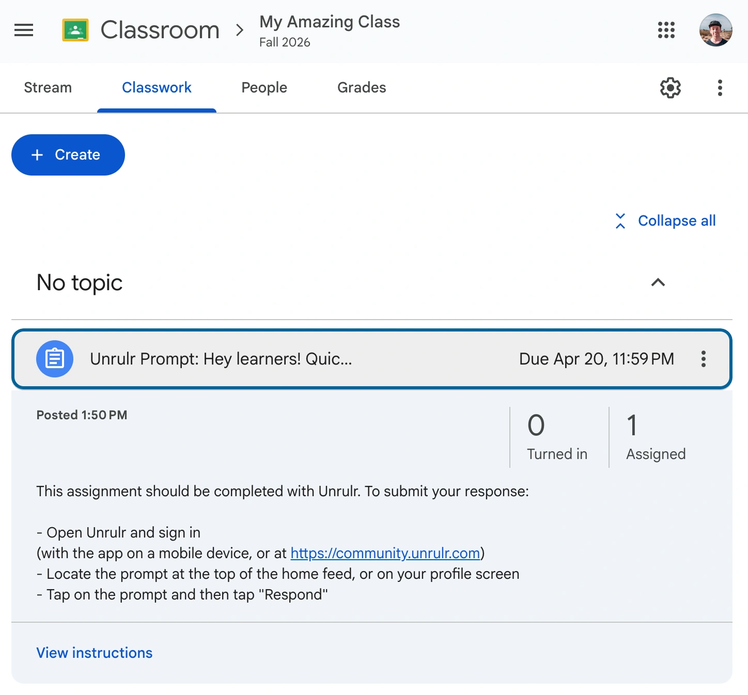Open the assignment's three-dot options menu
This screenshot has height=695, width=748.
click(704, 359)
